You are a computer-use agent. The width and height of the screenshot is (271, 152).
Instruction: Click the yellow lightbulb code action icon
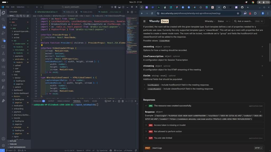[42, 45]
